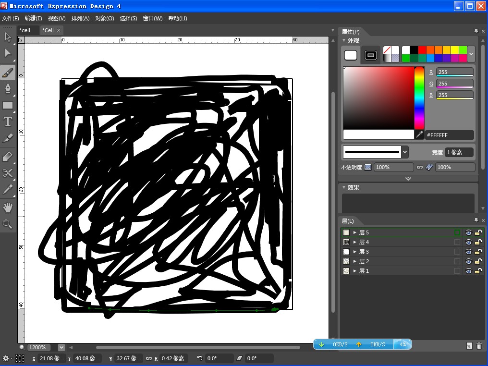Select the Selection arrow tool
The image size is (488, 366).
click(8, 37)
